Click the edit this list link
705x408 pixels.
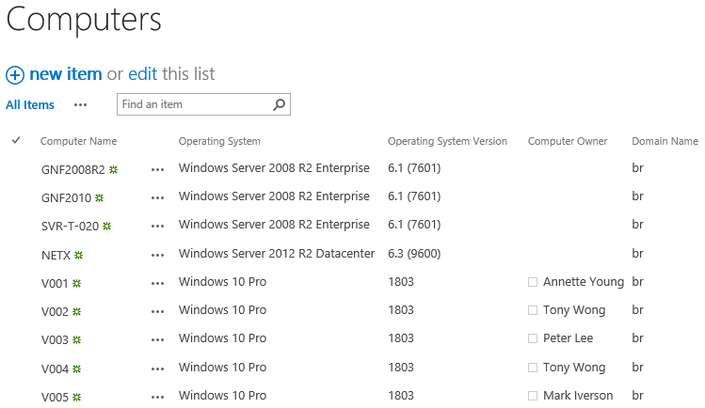(143, 74)
